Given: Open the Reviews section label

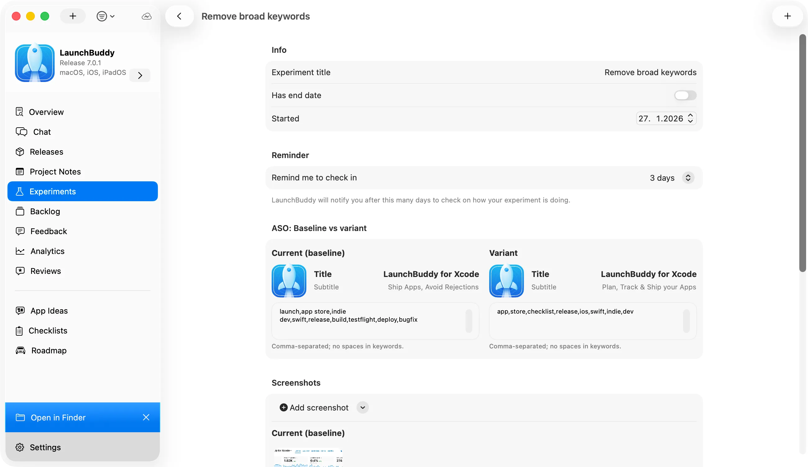Looking at the screenshot, I should pyautogui.click(x=46, y=271).
